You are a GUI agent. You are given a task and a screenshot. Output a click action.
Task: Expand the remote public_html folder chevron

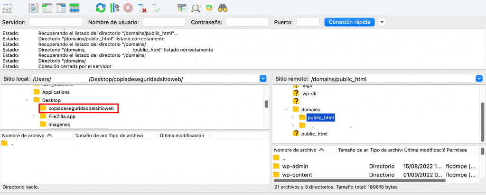tap(293, 117)
